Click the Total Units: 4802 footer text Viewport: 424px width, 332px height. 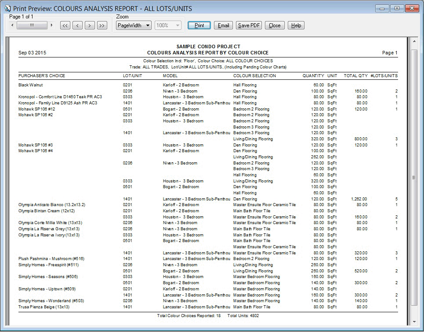pyautogui.click(x=243, y=316)
